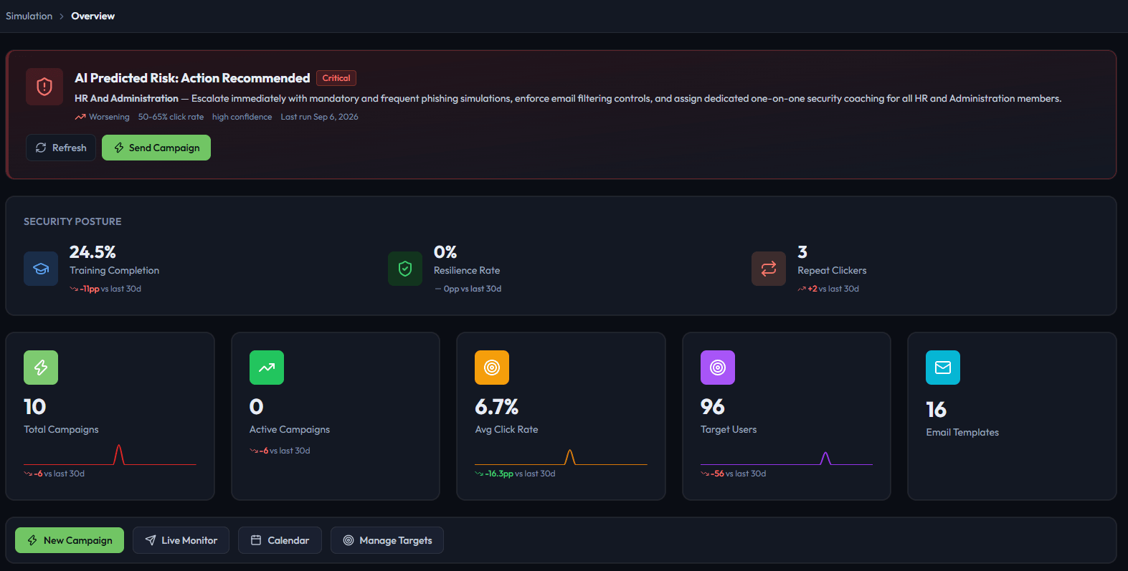
Task: Click the "-56 vs last 30d" change text
Action: pos(734,474)
